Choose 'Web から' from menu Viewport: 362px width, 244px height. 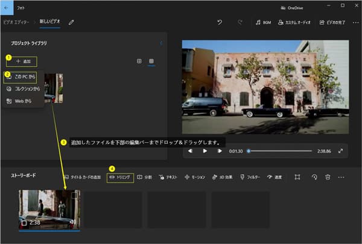click(x=22, y=101)
